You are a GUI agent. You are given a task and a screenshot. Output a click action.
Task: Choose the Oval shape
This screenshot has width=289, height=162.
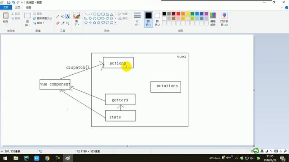coord(94,14)
